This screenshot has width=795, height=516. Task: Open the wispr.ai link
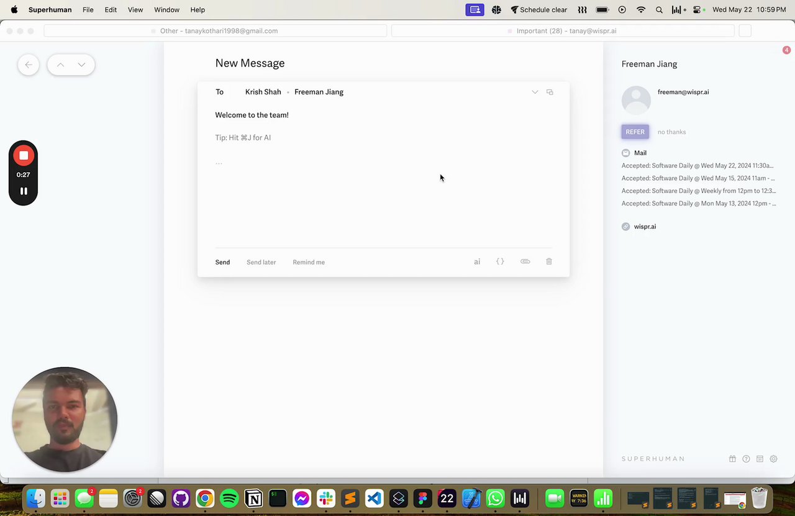[645, 227]
